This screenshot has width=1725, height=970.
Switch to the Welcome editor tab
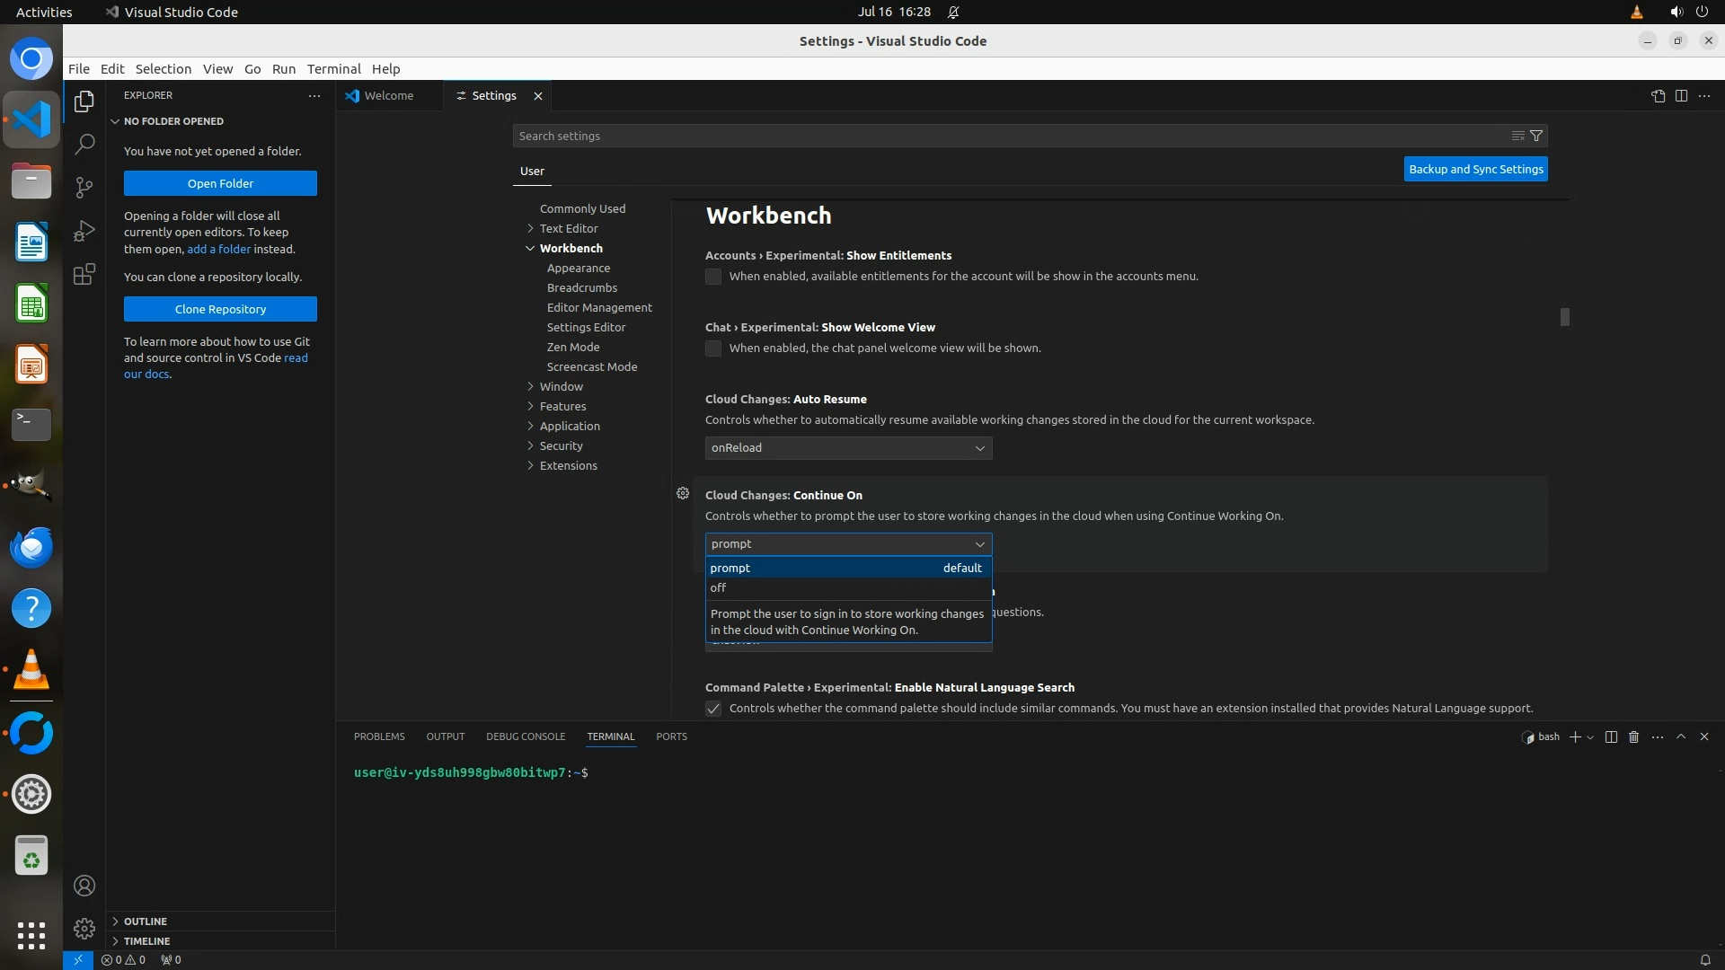tap(388, 95)
